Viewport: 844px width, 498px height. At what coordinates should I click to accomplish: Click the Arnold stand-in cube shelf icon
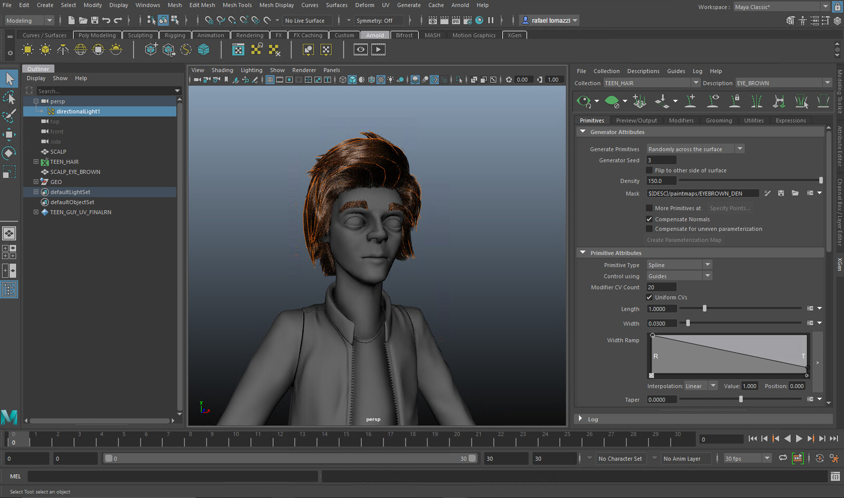pos(151,50)
